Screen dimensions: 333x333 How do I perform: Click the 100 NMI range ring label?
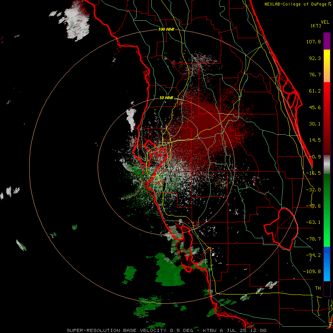tap(166, 29)
